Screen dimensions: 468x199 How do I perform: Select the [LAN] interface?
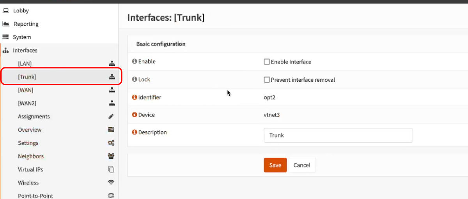25,63
